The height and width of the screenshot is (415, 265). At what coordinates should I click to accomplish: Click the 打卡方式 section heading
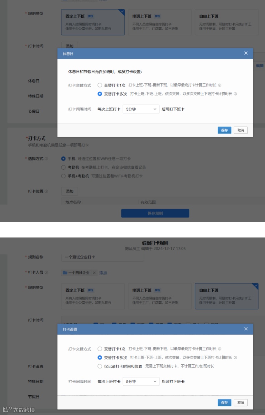point(37,138)
